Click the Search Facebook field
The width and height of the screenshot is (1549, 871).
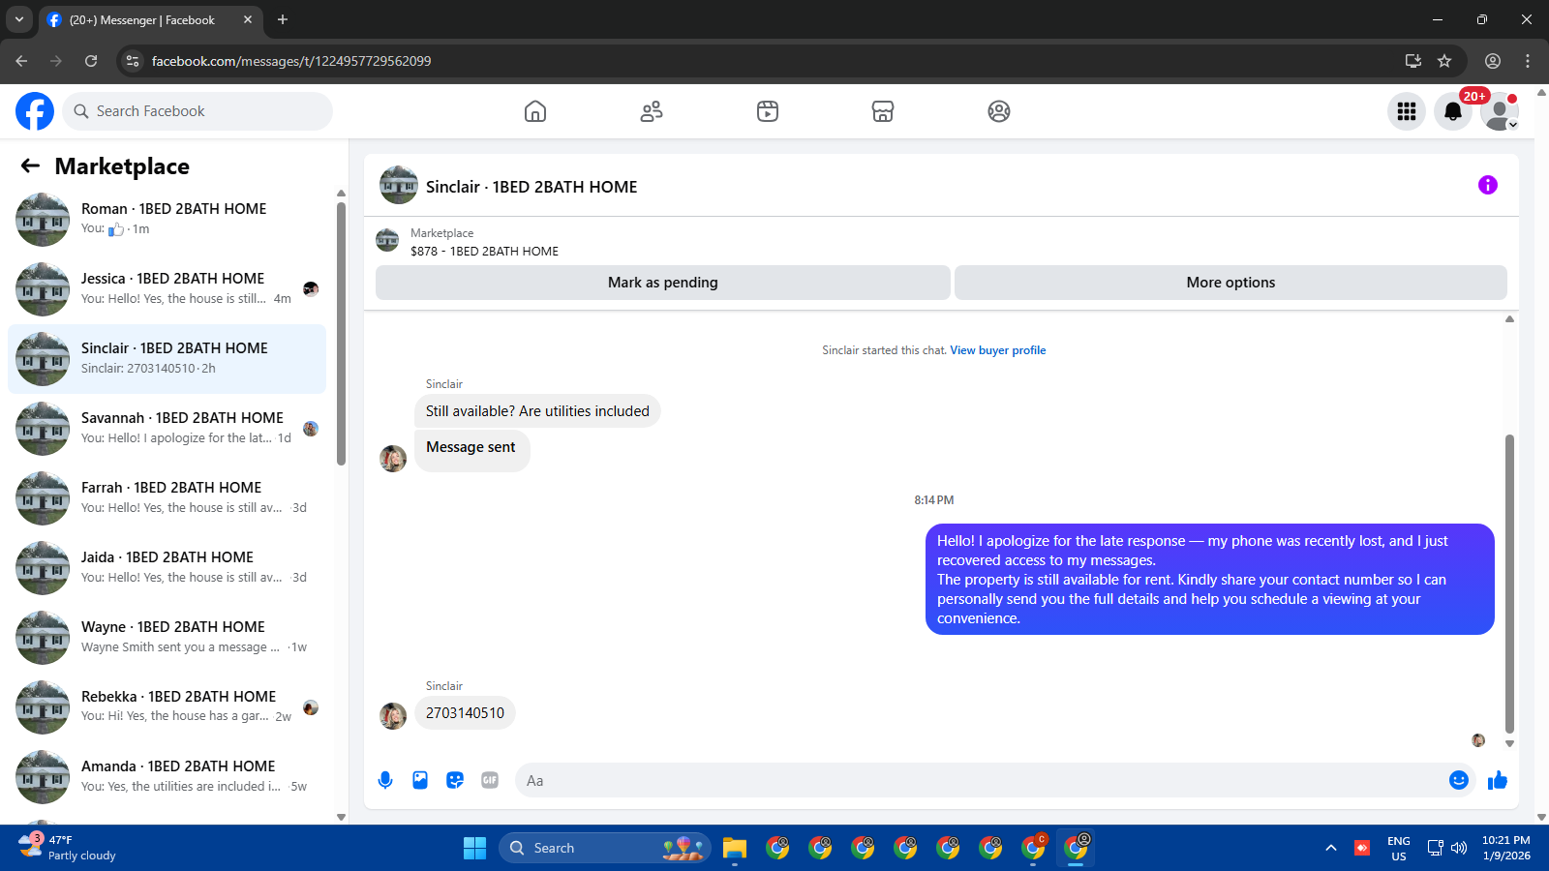point(197,111)
